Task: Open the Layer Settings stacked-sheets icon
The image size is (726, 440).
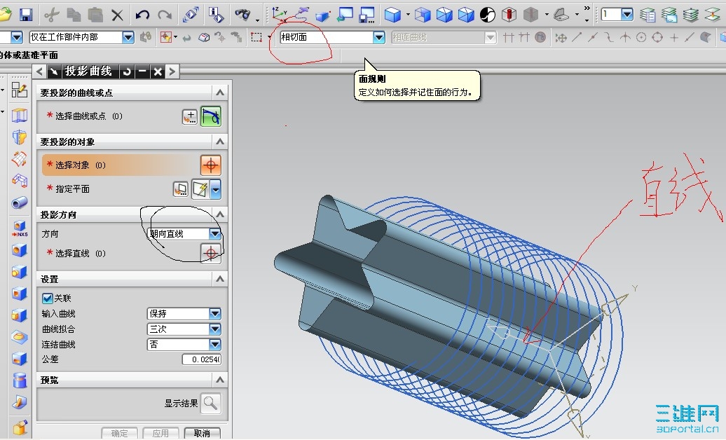Action: 648,15
